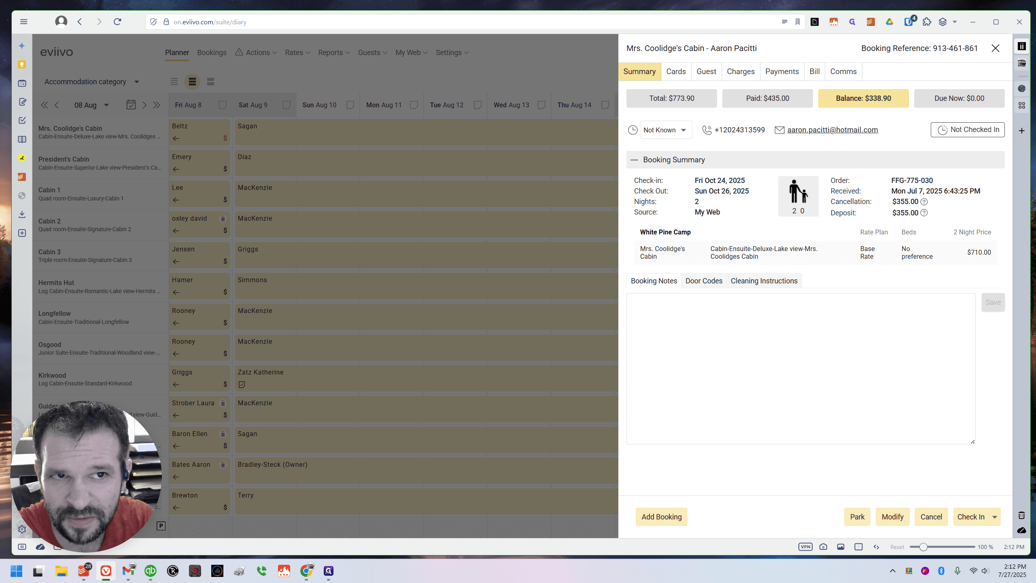
Task: Select the medium row density icon
Action: click(x=192, y=82)
